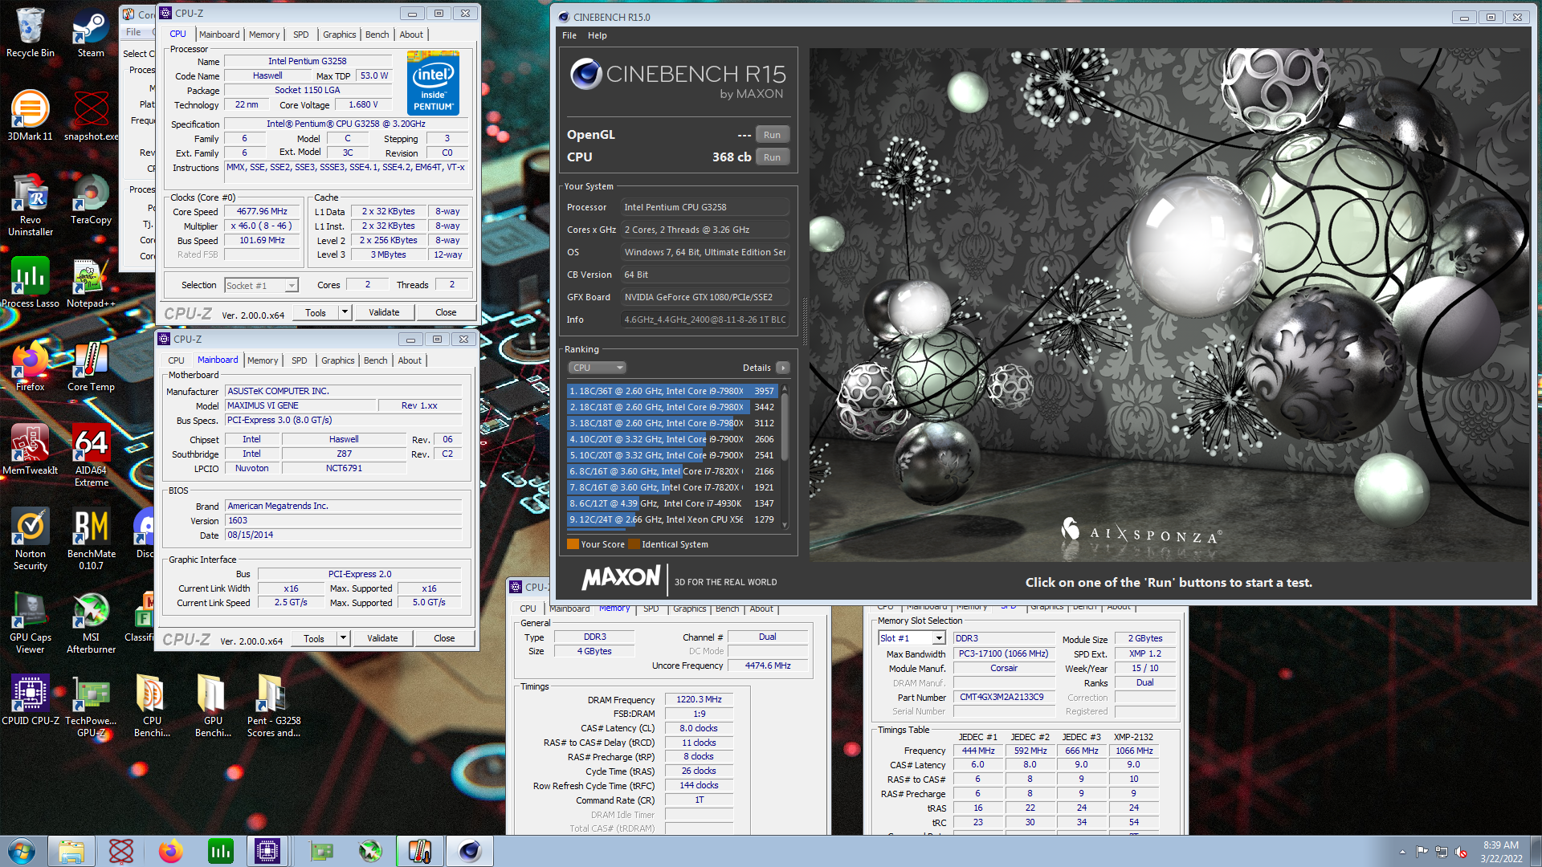
Task: Open Cinebench taskbar button
Action: pyautogui.click(x=470, y=851)
